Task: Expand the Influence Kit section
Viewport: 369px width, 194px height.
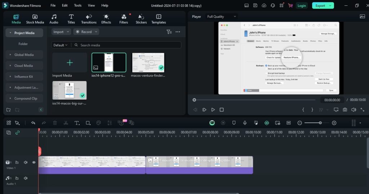Action: (x=10, y=76)
